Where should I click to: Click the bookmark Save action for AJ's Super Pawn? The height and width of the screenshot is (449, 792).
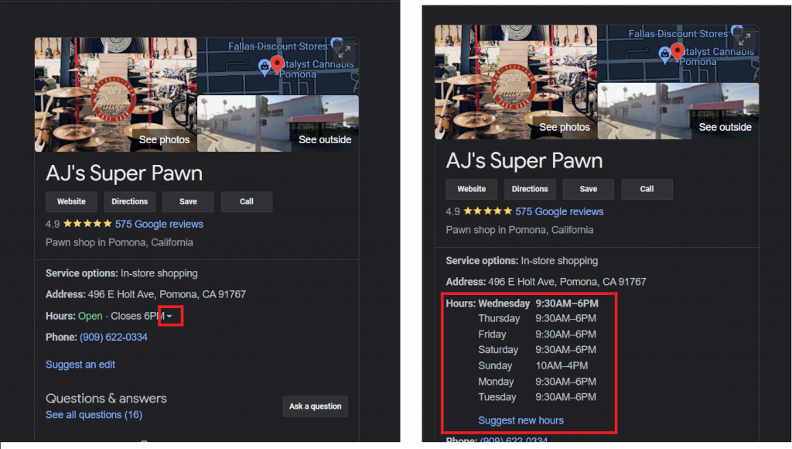tap(188, 201)
